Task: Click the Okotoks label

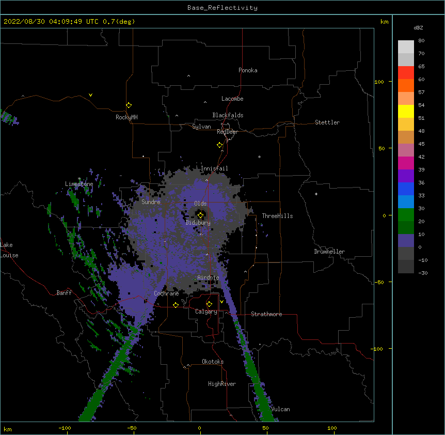Action: 213,362
